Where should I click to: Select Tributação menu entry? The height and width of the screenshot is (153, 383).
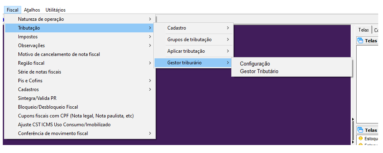[x=80, y=28]
